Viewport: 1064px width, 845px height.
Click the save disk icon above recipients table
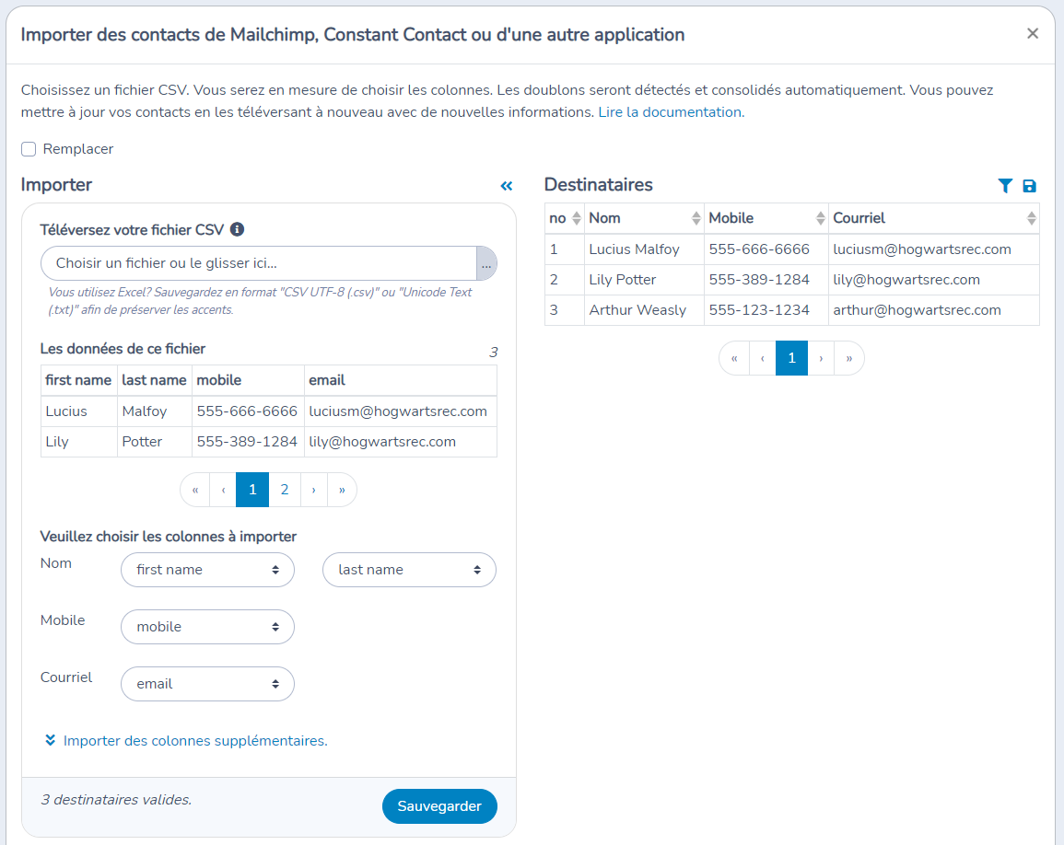(x=1029, y=186)
